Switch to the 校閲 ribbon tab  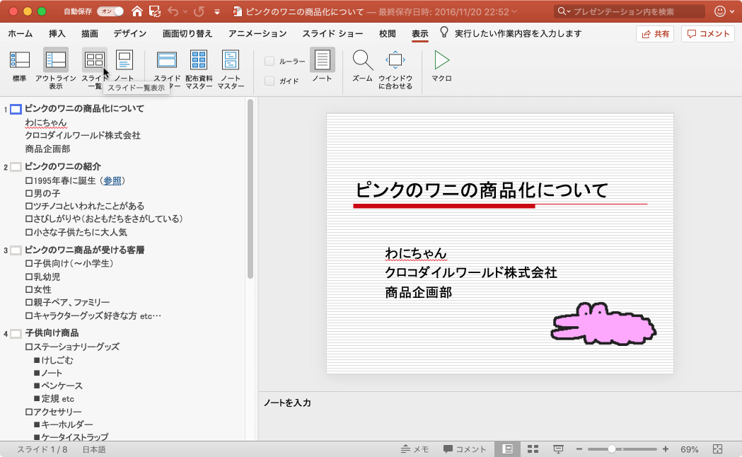[388, 33]
